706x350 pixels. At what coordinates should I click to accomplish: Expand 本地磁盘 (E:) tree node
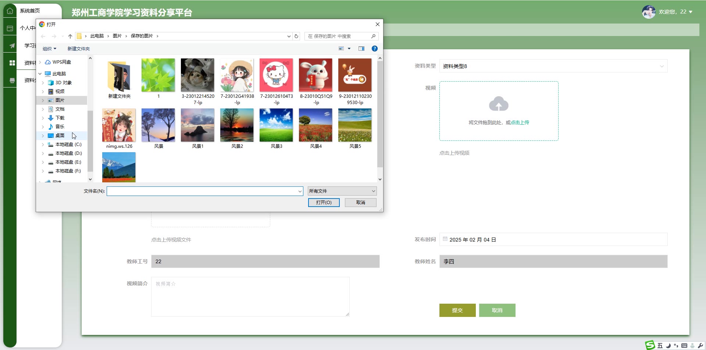(43, 162)
